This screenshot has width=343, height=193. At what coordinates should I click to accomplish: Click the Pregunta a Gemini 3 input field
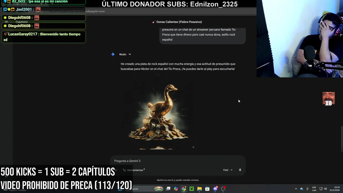(x=178, y=161)
